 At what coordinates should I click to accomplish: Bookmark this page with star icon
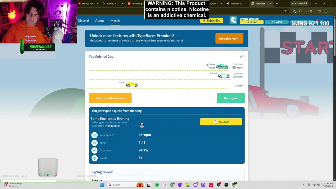click(x=286, y=11)
